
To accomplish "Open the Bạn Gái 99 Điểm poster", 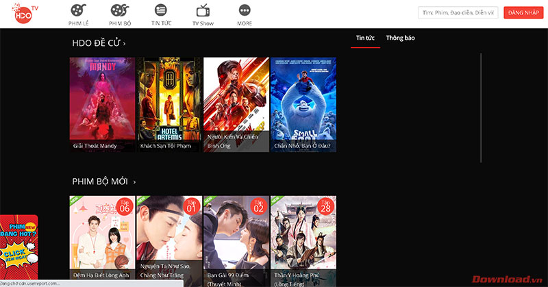I will (236, 241).
